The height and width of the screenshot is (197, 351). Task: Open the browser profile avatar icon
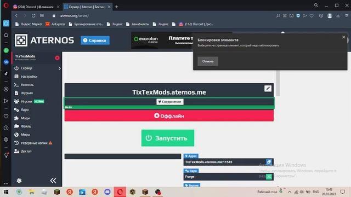coord(330,16)
